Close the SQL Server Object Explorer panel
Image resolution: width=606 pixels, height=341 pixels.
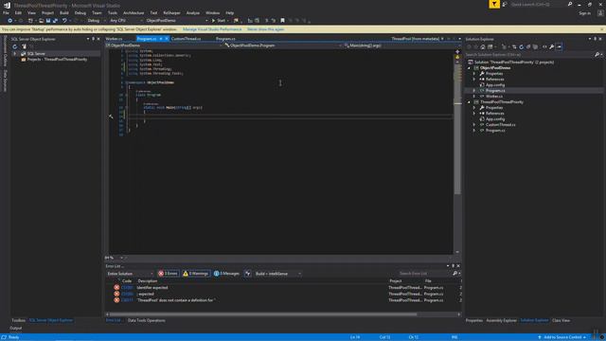click(98, 39)
